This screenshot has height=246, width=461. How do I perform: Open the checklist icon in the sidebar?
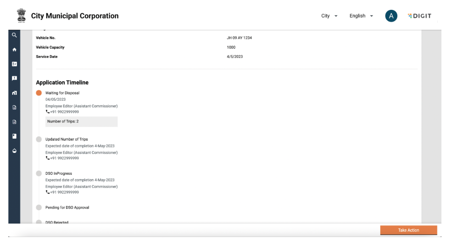(14, 64)
